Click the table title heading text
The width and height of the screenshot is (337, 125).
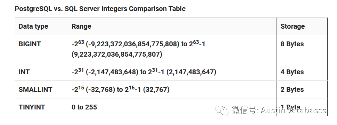point(100,9)
